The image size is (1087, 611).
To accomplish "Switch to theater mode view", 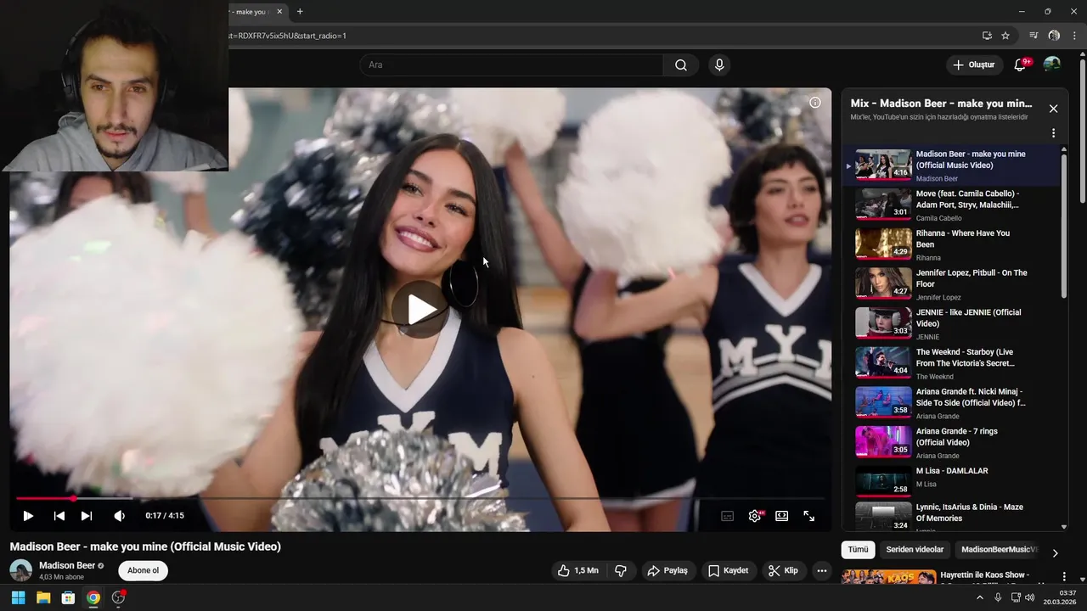I will 781,515.
